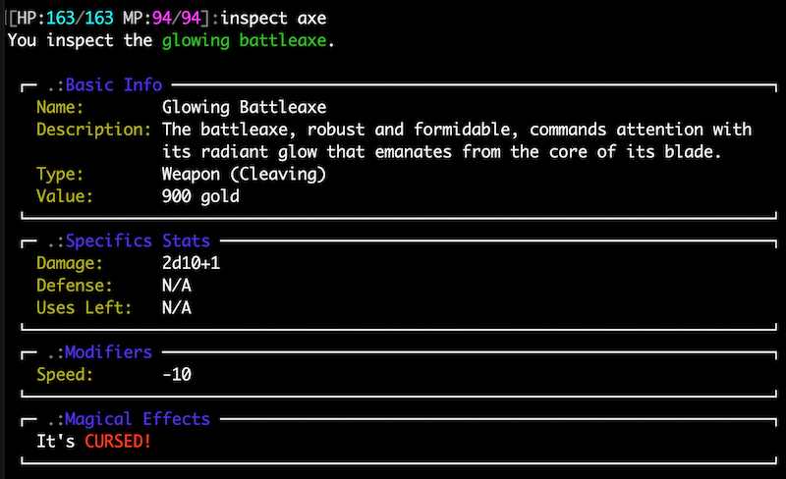The width and height of the screenshot is (786, 479).
Task: Click the 900 gold value
Action: [x=200, y=196]
